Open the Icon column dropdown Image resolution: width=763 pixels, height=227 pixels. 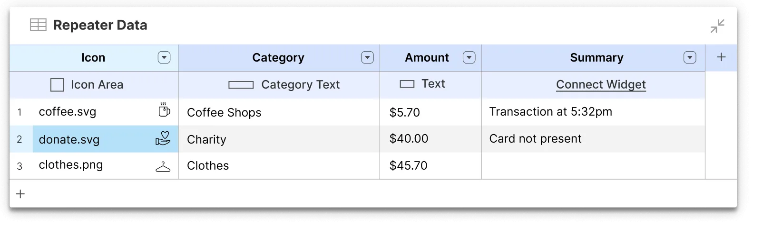(164, 58)
